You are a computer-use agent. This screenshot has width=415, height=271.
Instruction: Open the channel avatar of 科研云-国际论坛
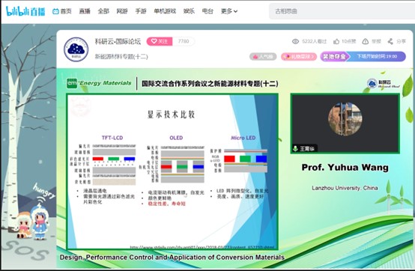click(x=76, y=49)
